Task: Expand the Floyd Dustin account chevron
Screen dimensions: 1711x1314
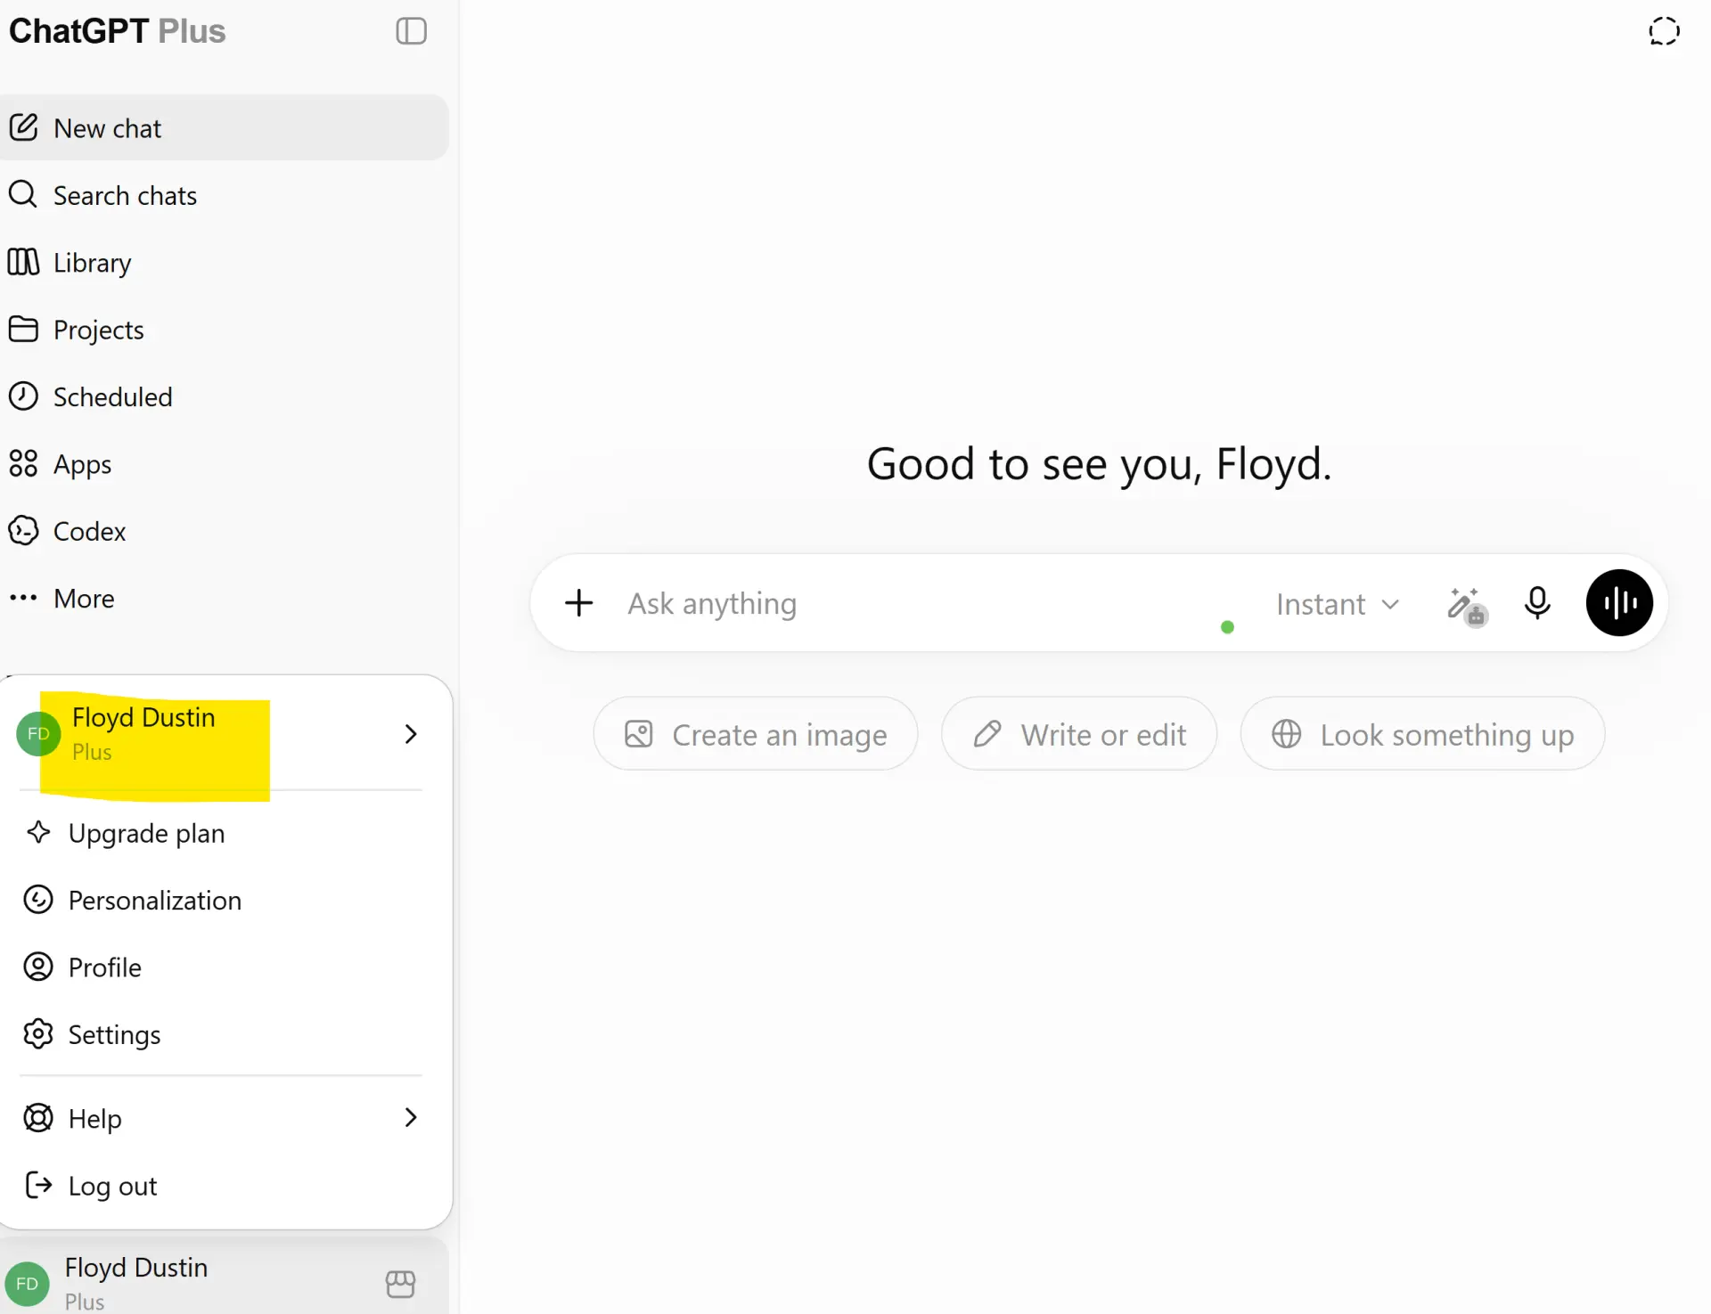Action: click(x=411, y=734)
